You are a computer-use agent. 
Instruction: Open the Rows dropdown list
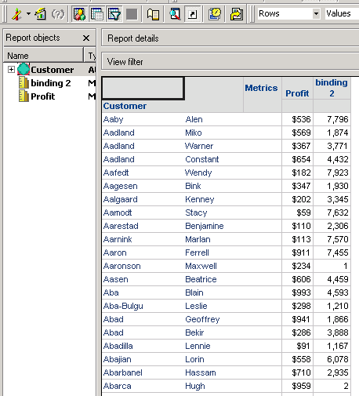[x=316, y=13]
